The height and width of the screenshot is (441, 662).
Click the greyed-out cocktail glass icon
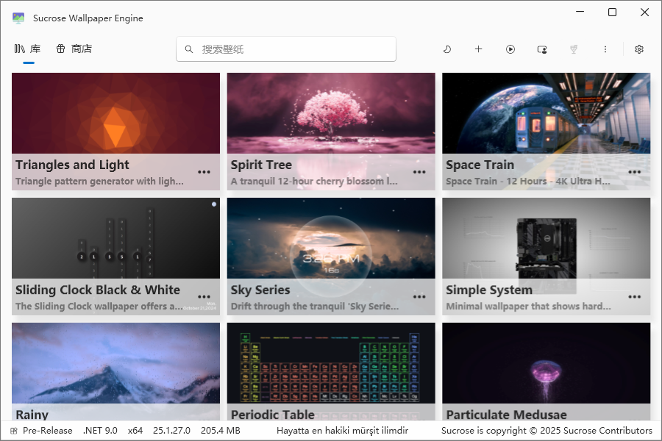tap(573, 49)
